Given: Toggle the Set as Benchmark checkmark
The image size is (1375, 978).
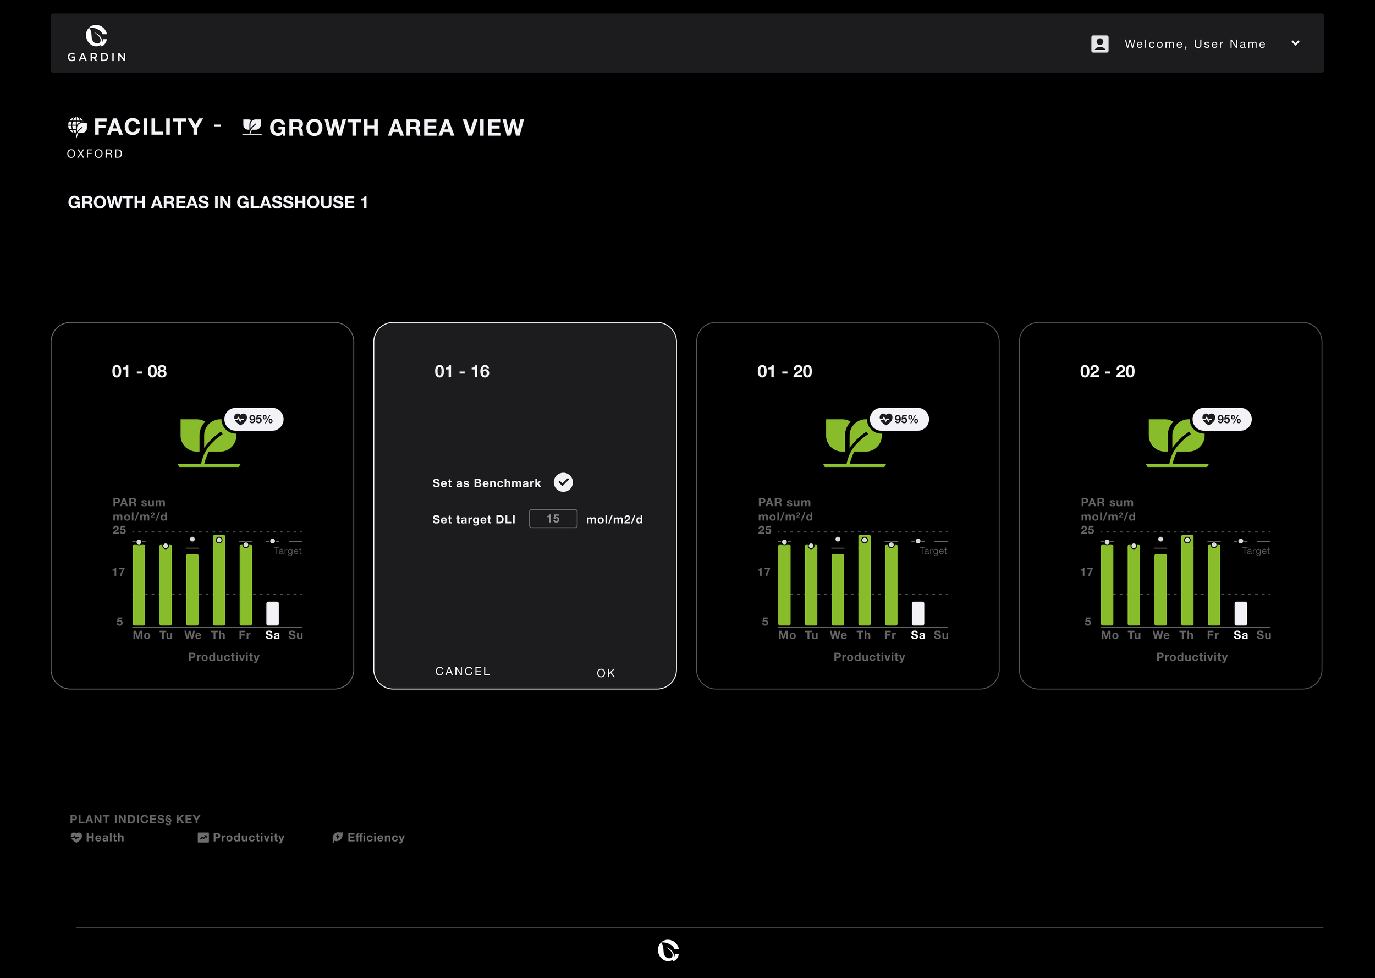Looking at the screenshot, I should point(563,482).
